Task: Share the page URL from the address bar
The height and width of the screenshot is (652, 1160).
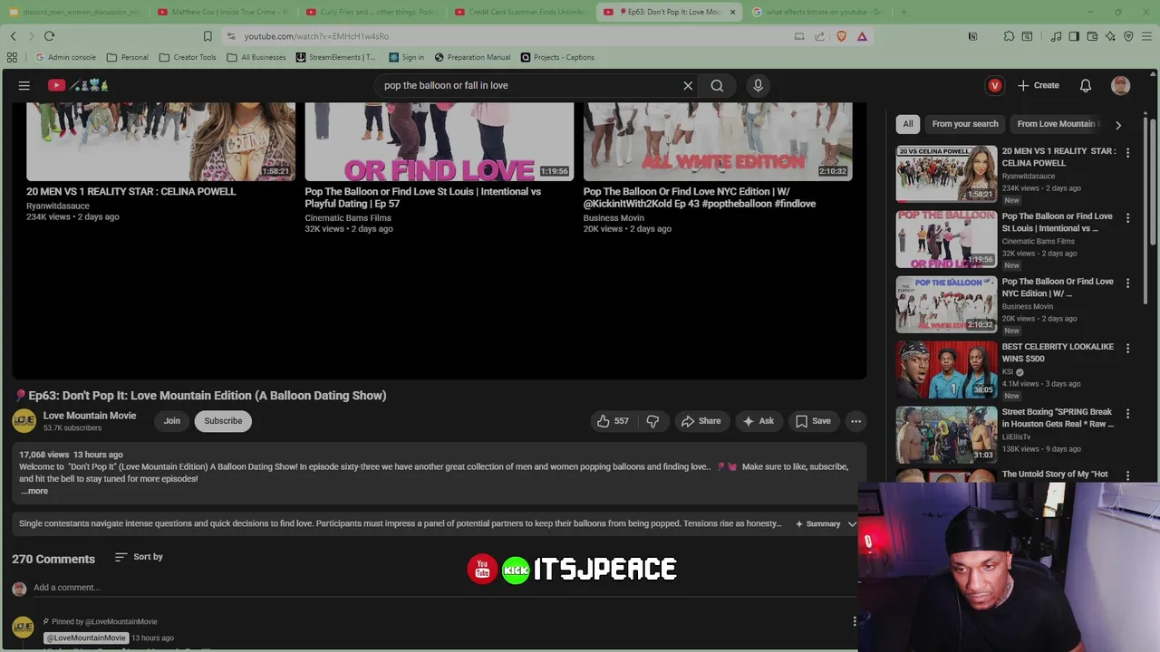Action: (x=820, y=36)
